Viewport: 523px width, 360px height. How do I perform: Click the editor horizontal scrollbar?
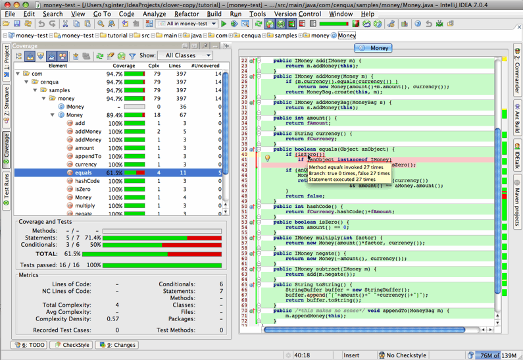pos(363,330)
